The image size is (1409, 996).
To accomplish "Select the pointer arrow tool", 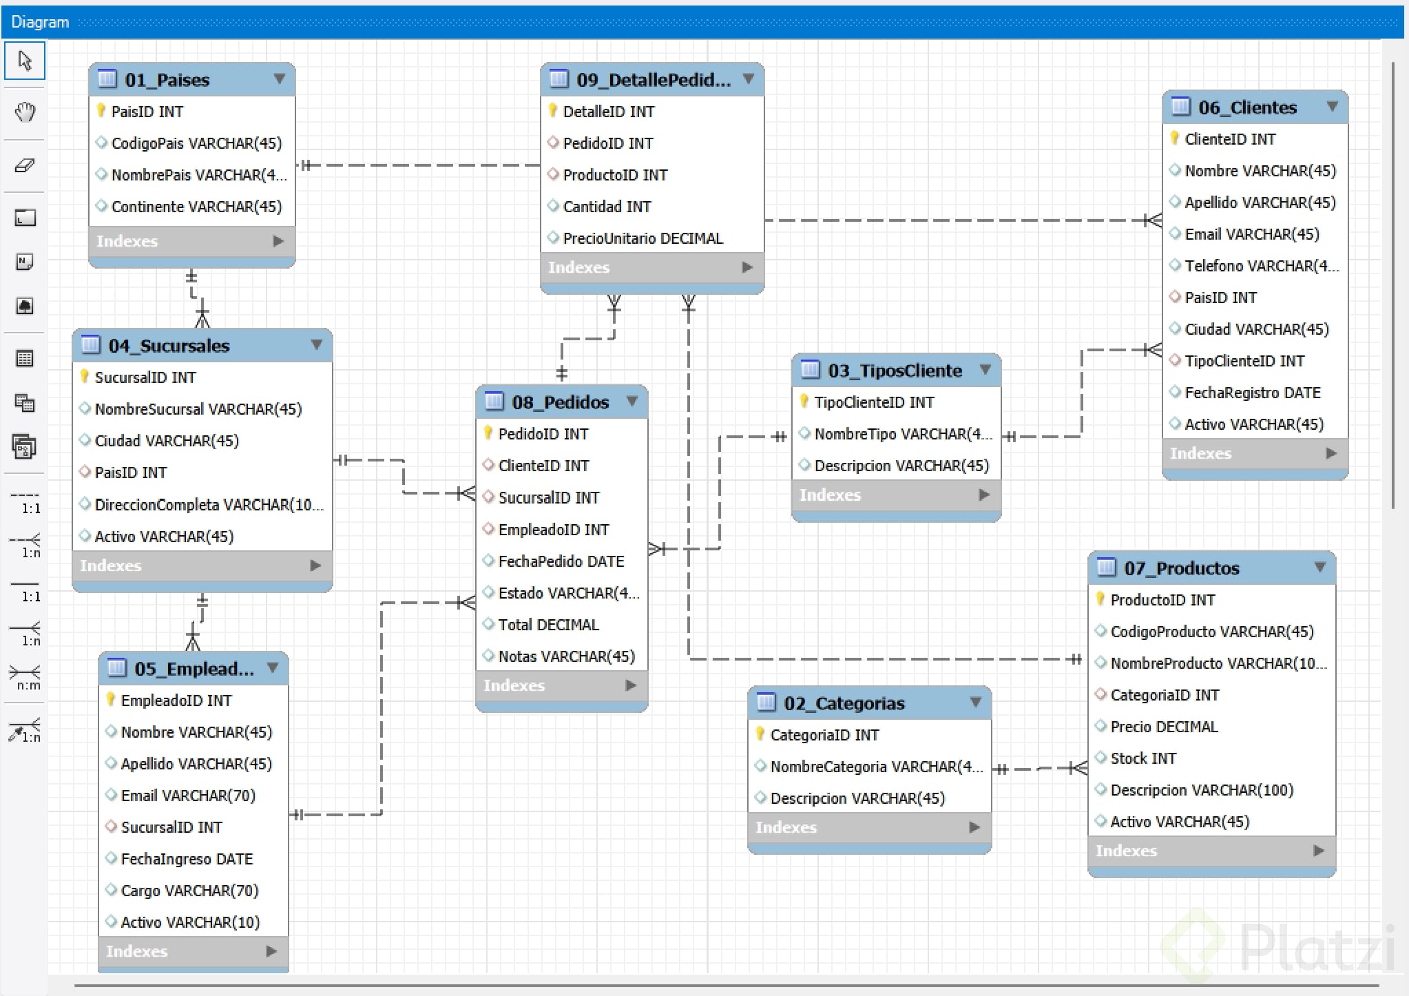I will [25, 61].
